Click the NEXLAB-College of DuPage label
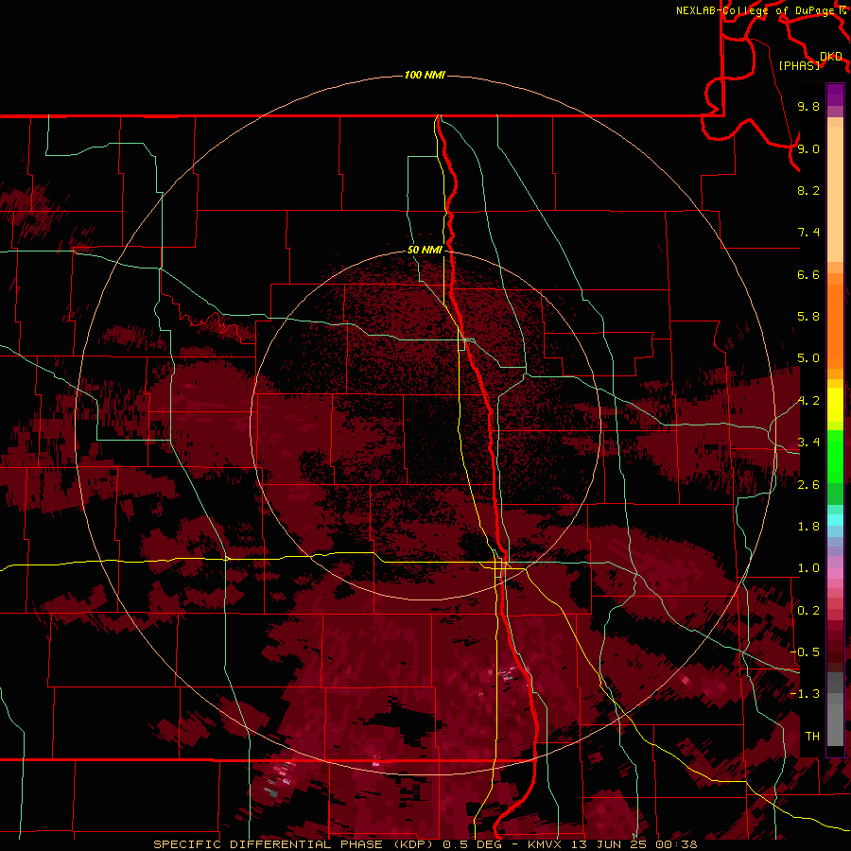 [756, 10]
